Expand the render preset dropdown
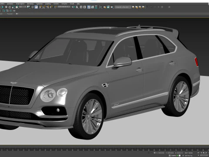Screen dimensions: 209x157 tap(123, 7)
